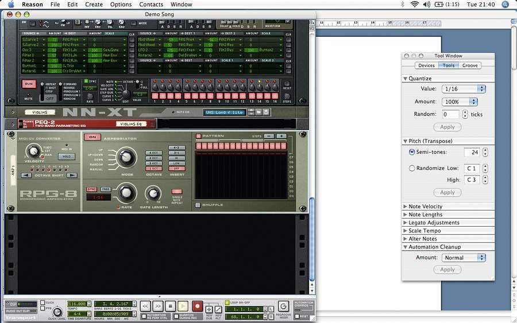517x323 pixels.
Task: Click sequencer step button 1
Action: (155, 96)
